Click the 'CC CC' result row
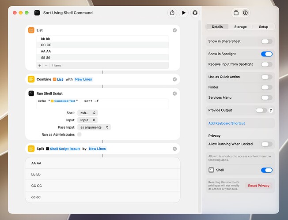 [x=102, y=186]
